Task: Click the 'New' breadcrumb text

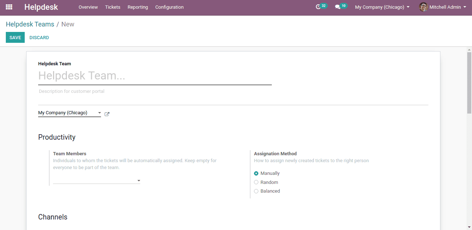Action: click(68, 24)
